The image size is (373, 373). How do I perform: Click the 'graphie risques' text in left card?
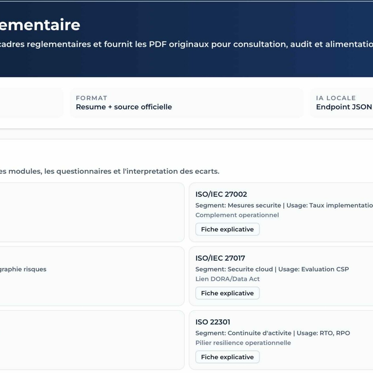click(x=23, y=269)
